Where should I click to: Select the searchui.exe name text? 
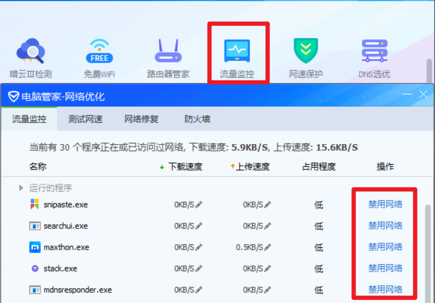pos(66,226)
